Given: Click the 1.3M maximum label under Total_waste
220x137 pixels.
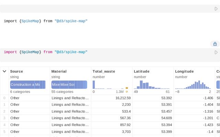Looking at the screenshot, I should tap(120, 92).
